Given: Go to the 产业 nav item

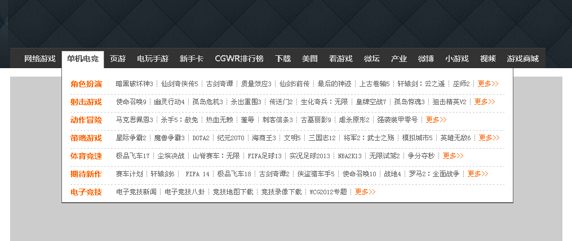Looking at the screenshot, I should pos(399,59).
